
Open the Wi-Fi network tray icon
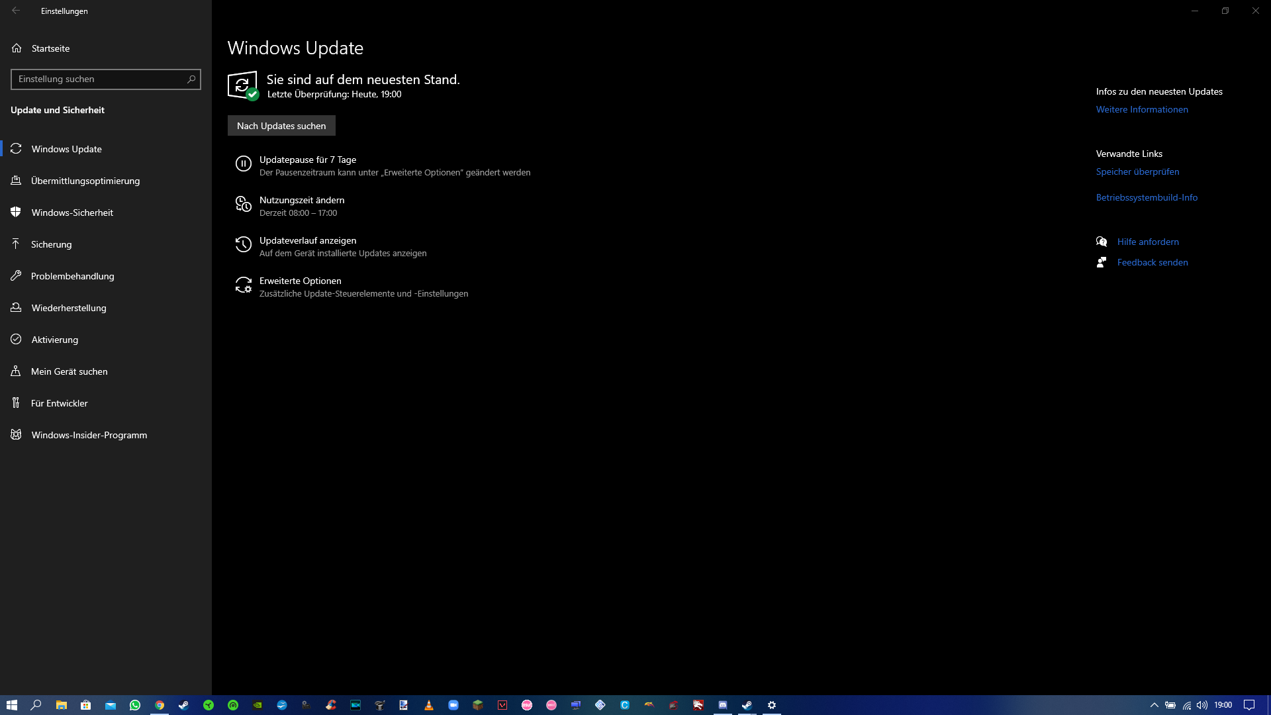point(1187,705)
